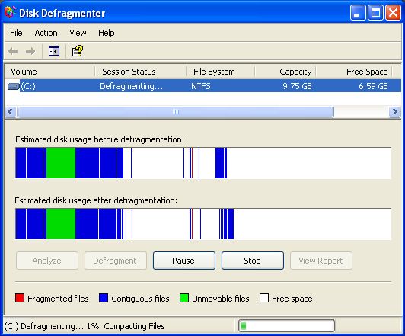The image size is (405, 336).
Task: Click the Forward arrow toolbar icon
Action: 30,51
